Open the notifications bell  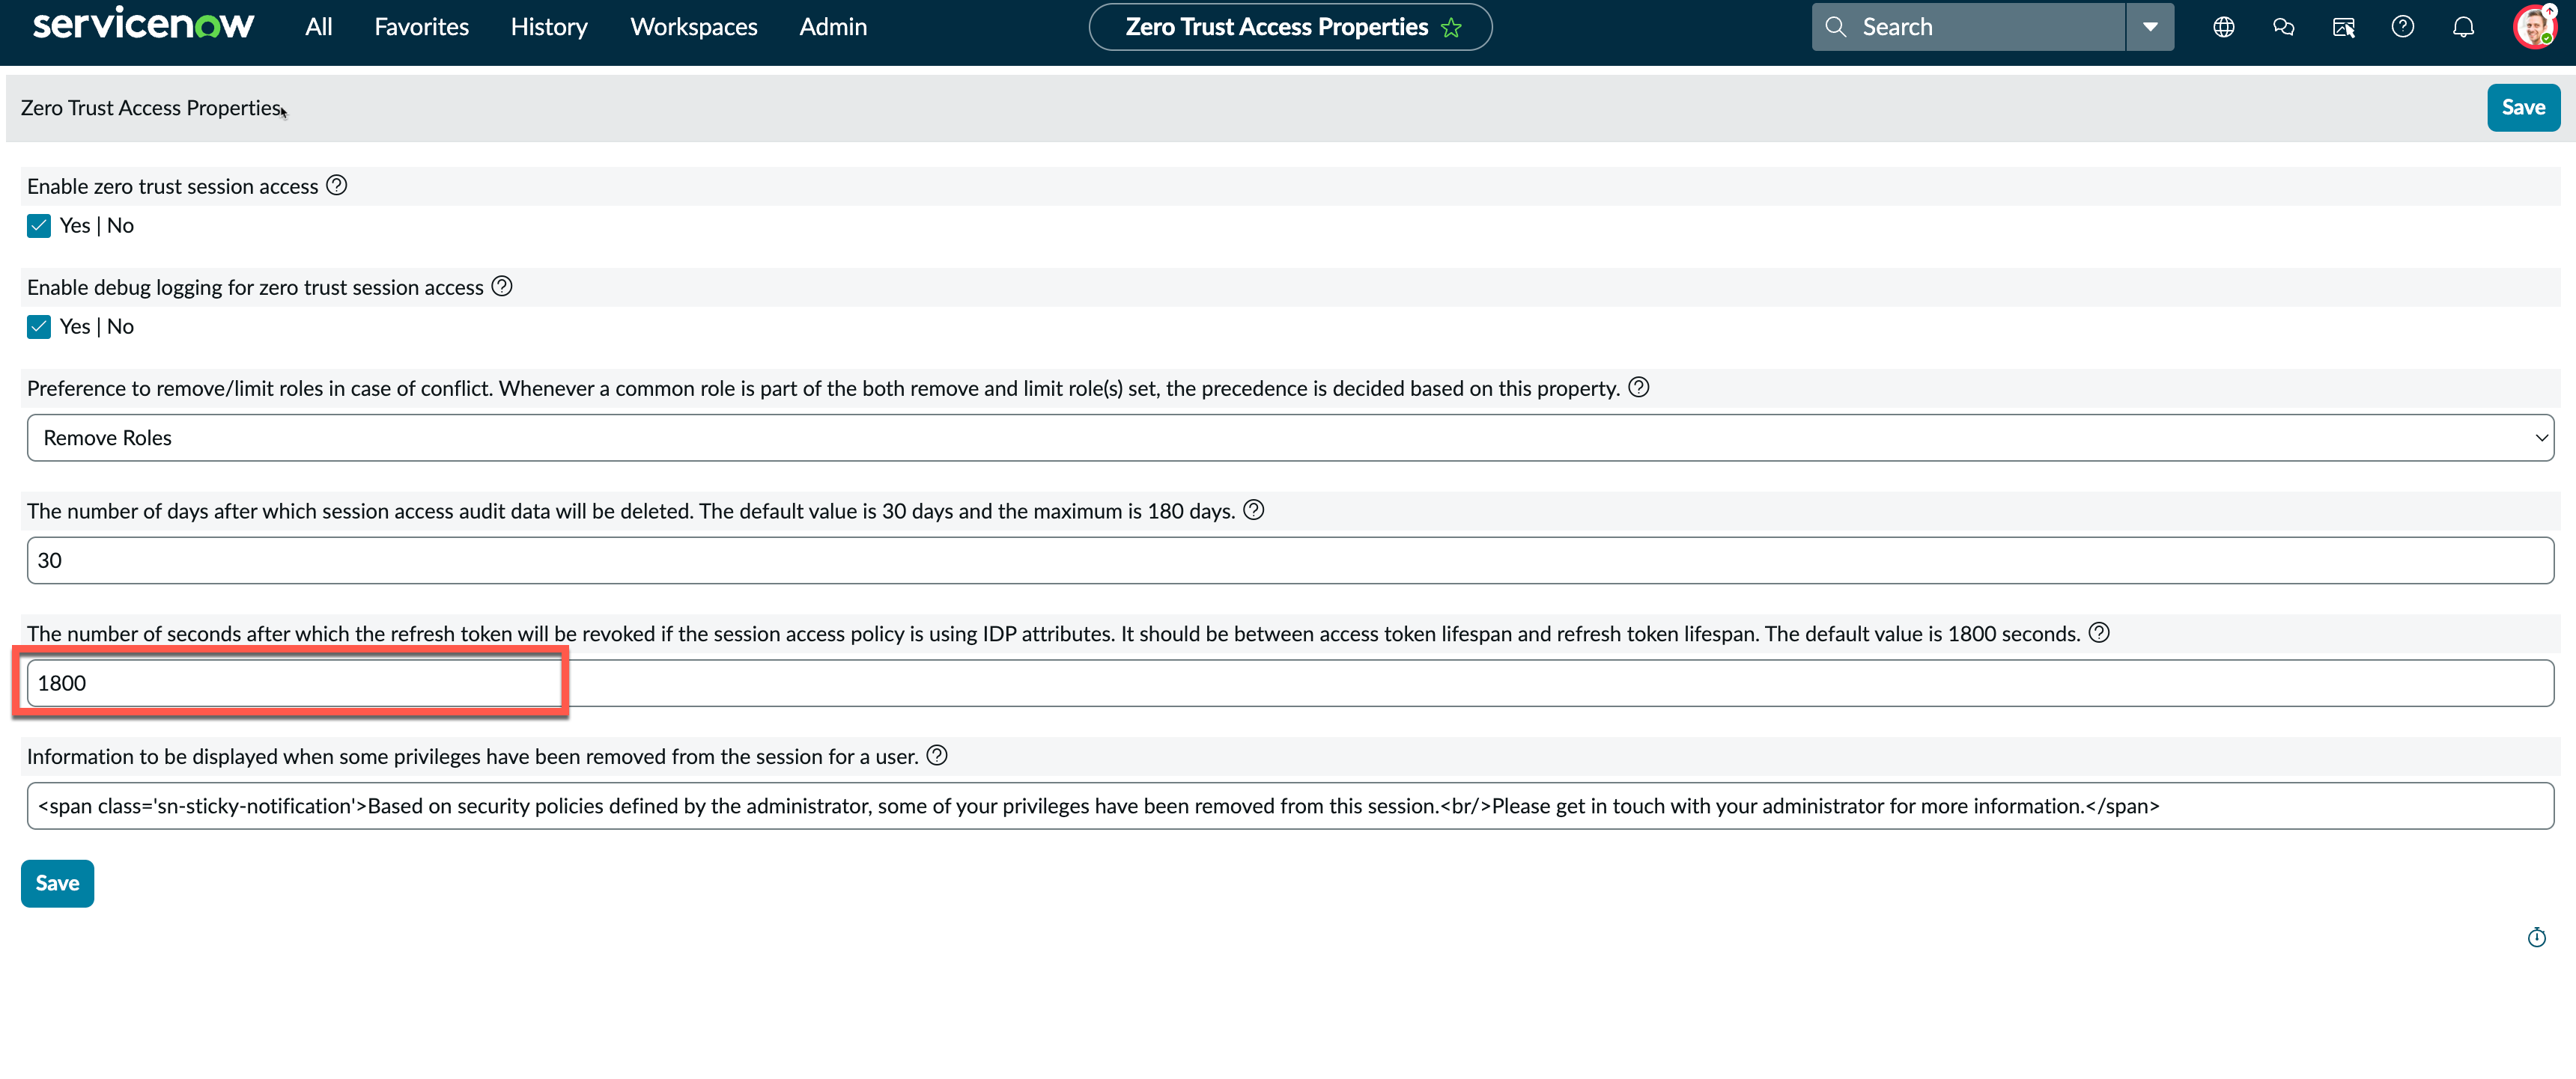2463,27
